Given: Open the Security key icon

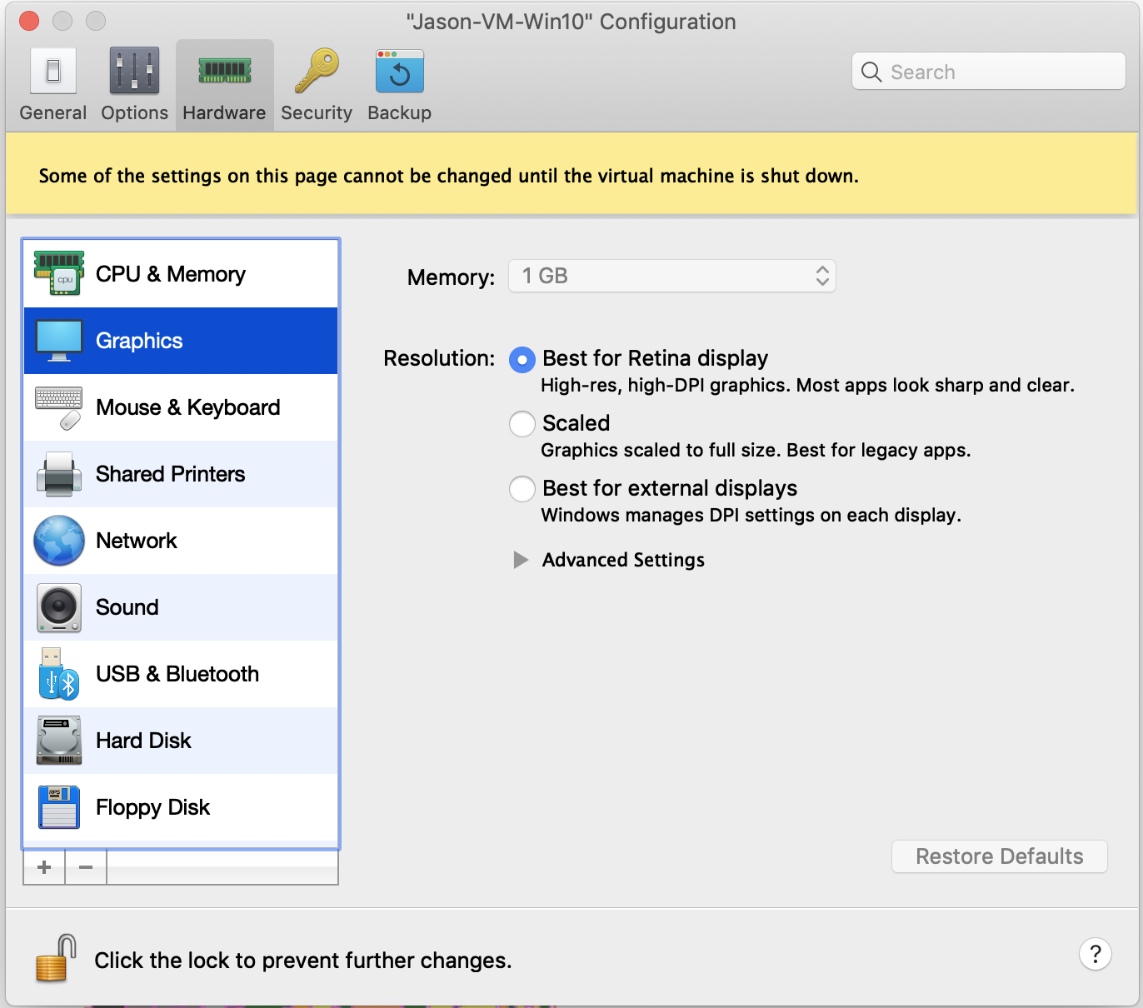Looking at the screenshot, I should click(317, 71).
